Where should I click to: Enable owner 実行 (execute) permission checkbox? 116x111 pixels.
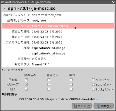(71, 80)
